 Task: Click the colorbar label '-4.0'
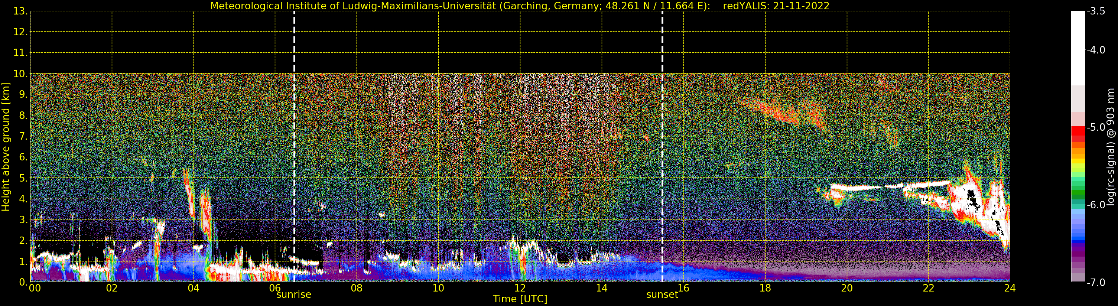tap(1096, 50)
